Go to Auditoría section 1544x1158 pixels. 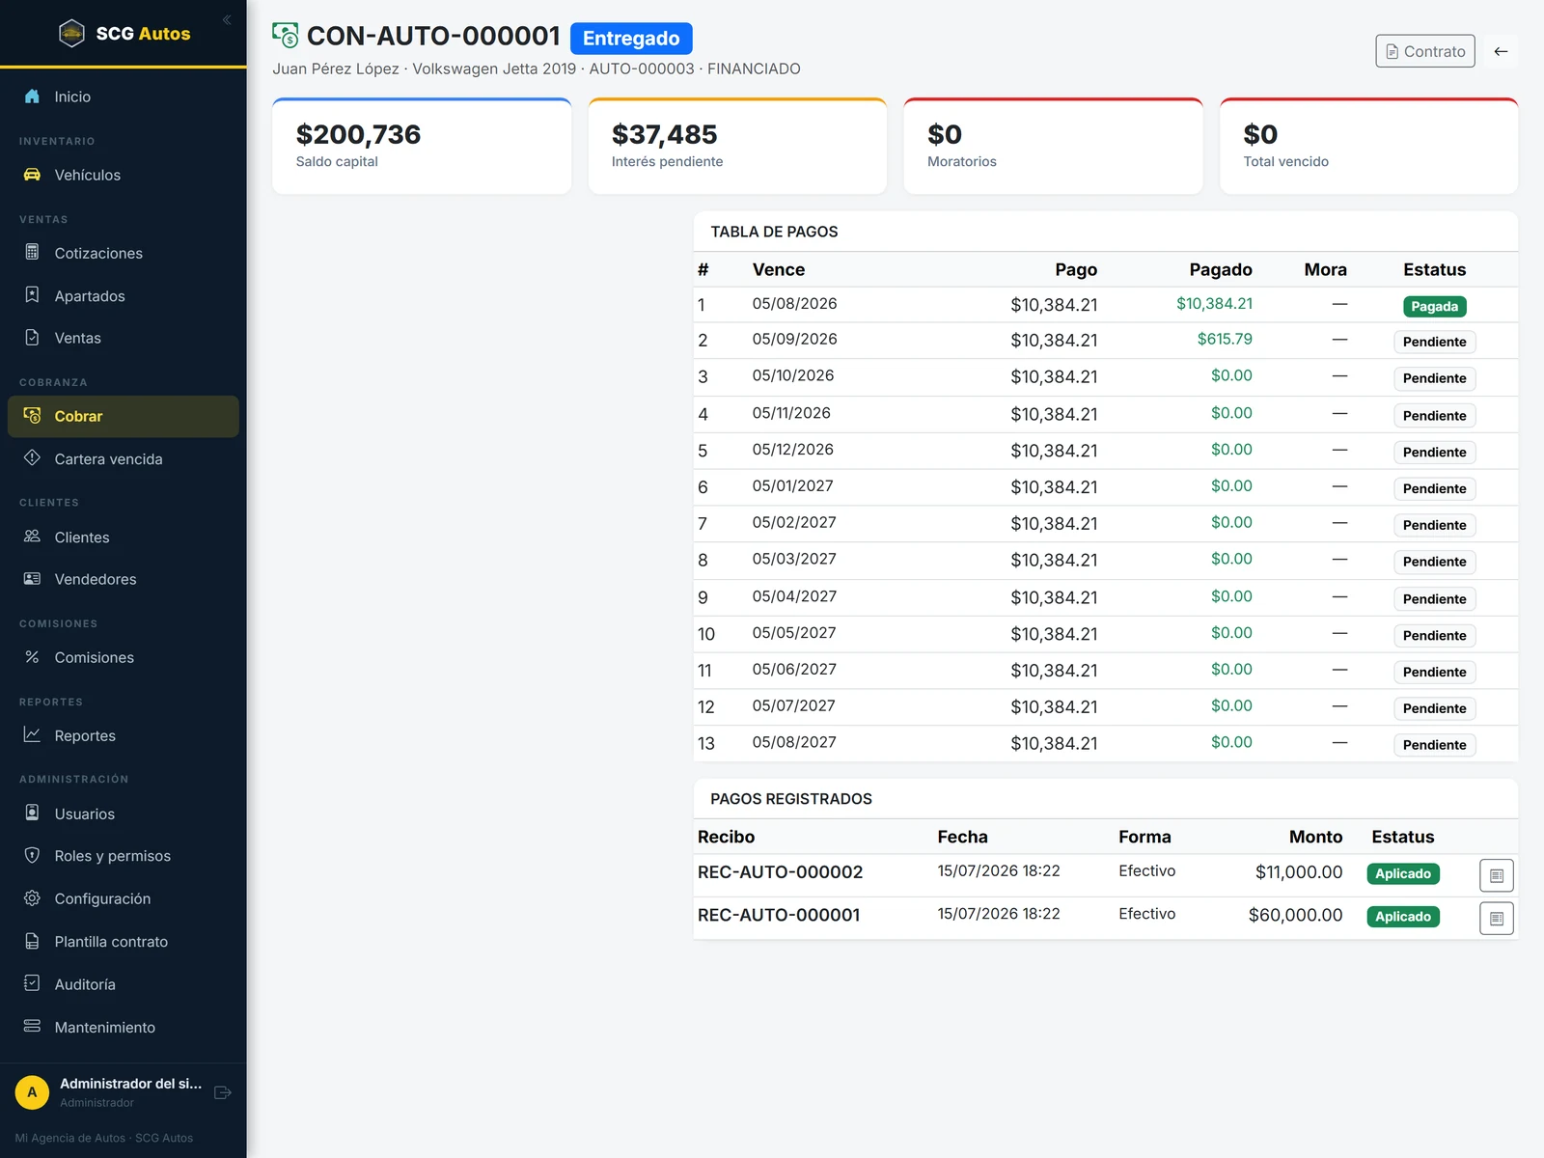click(124, 984)
